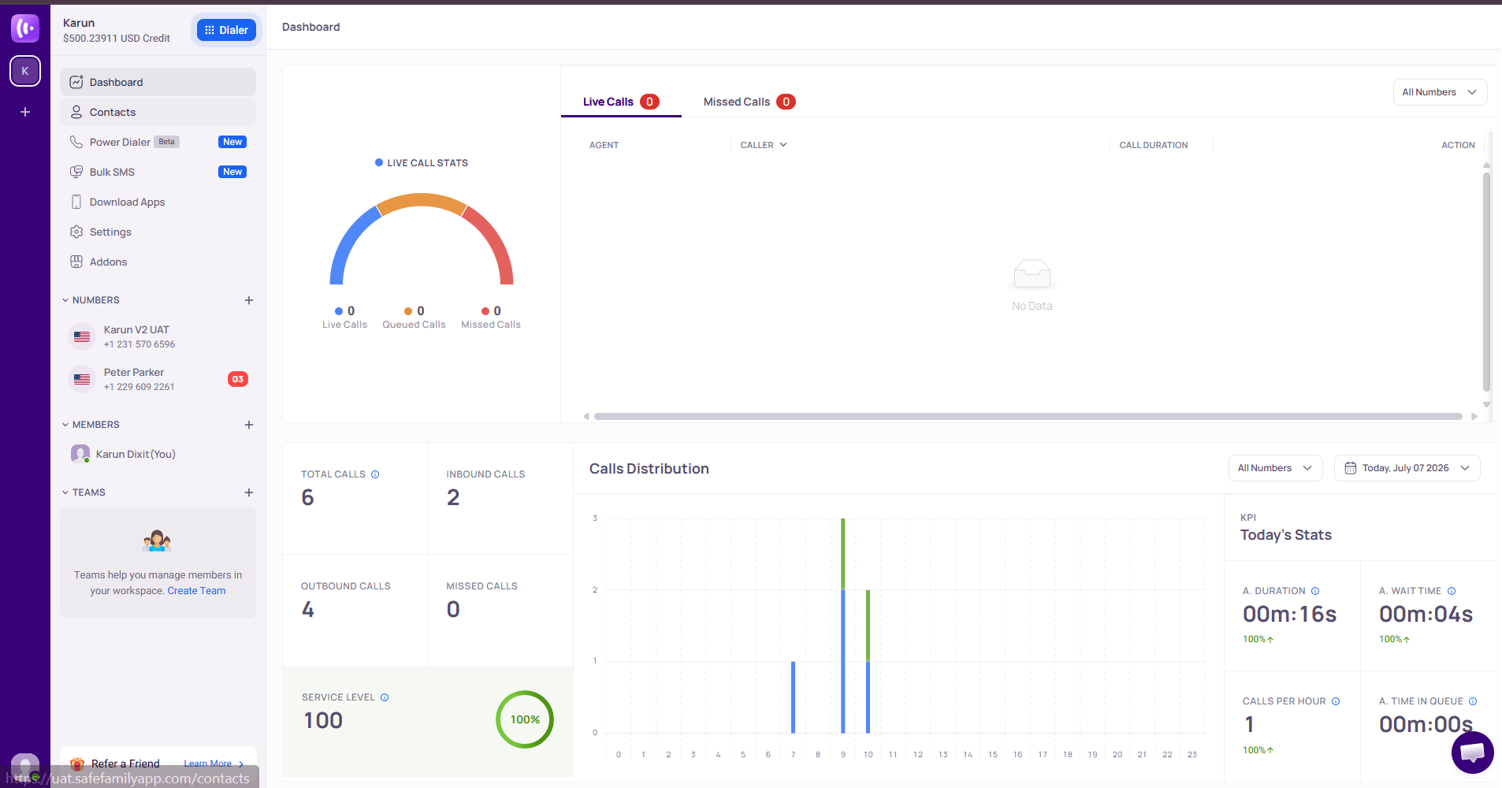Click the CALL DURATION column header
Screen dimensions: 1502x788
coord(1154,145)
